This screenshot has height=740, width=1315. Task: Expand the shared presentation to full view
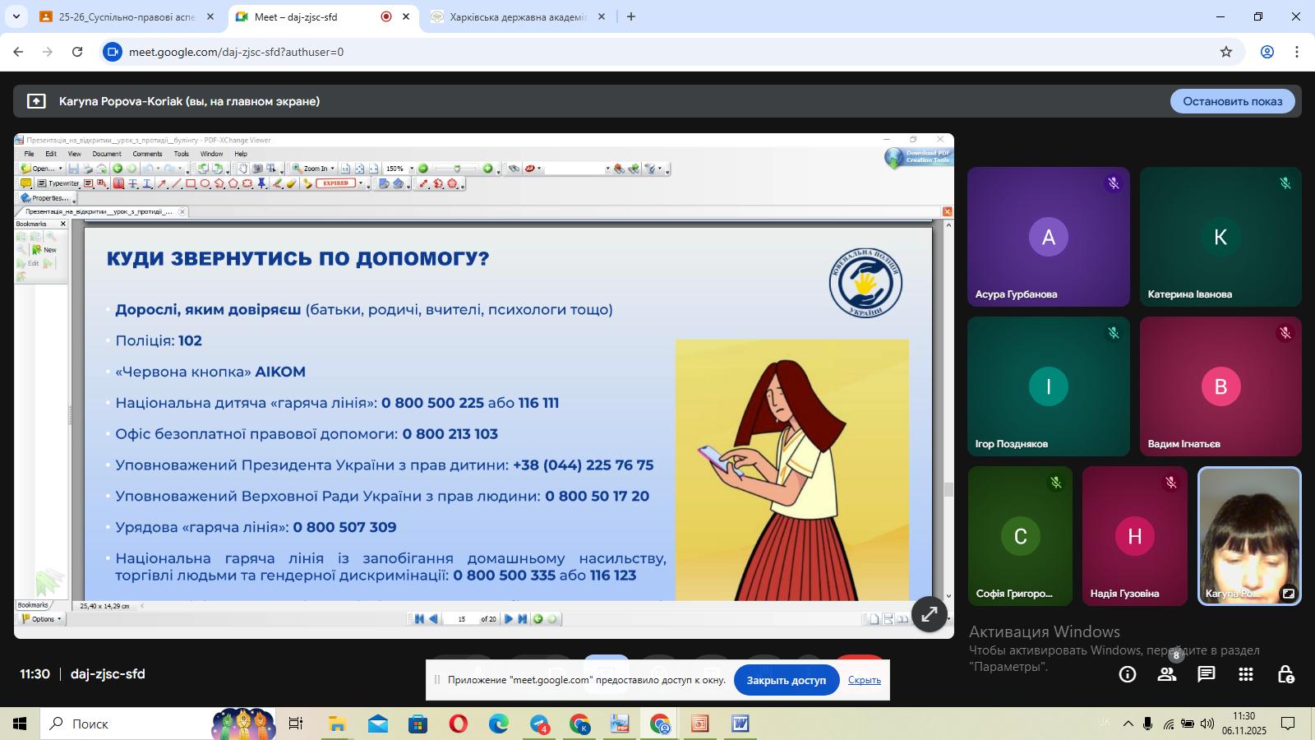tap(929, 614)
